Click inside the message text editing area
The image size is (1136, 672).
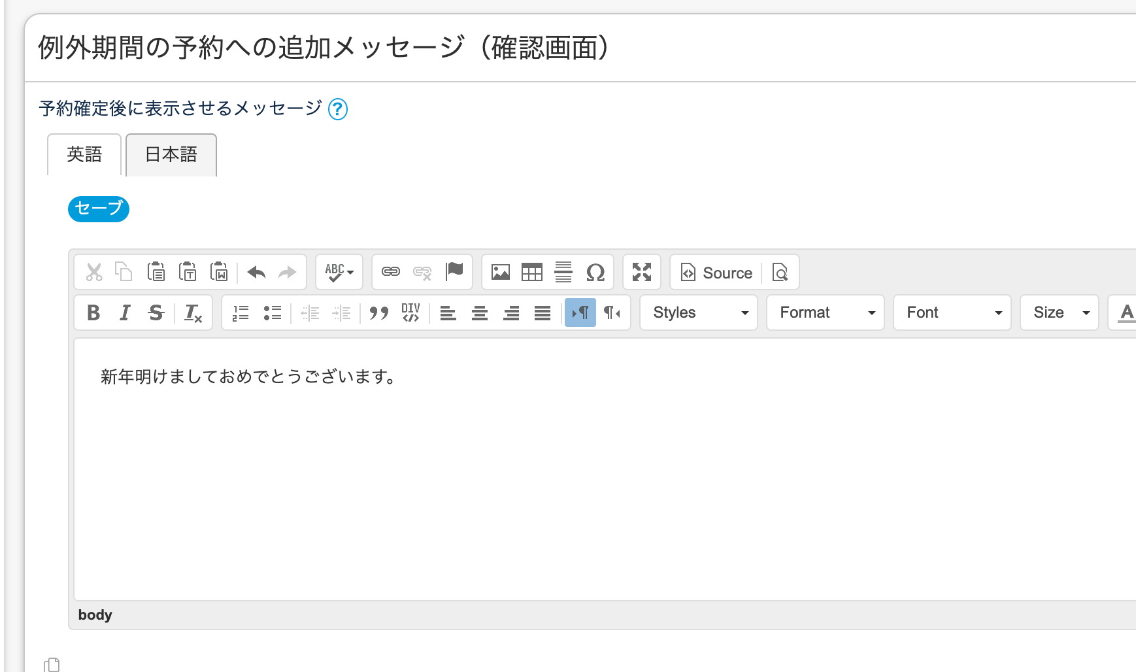click(588, 471)
